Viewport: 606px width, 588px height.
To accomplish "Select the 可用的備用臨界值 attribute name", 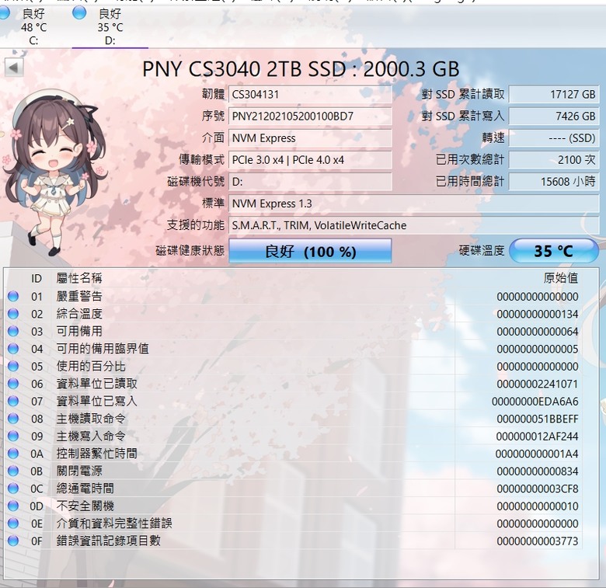I will tap(103, 349).
